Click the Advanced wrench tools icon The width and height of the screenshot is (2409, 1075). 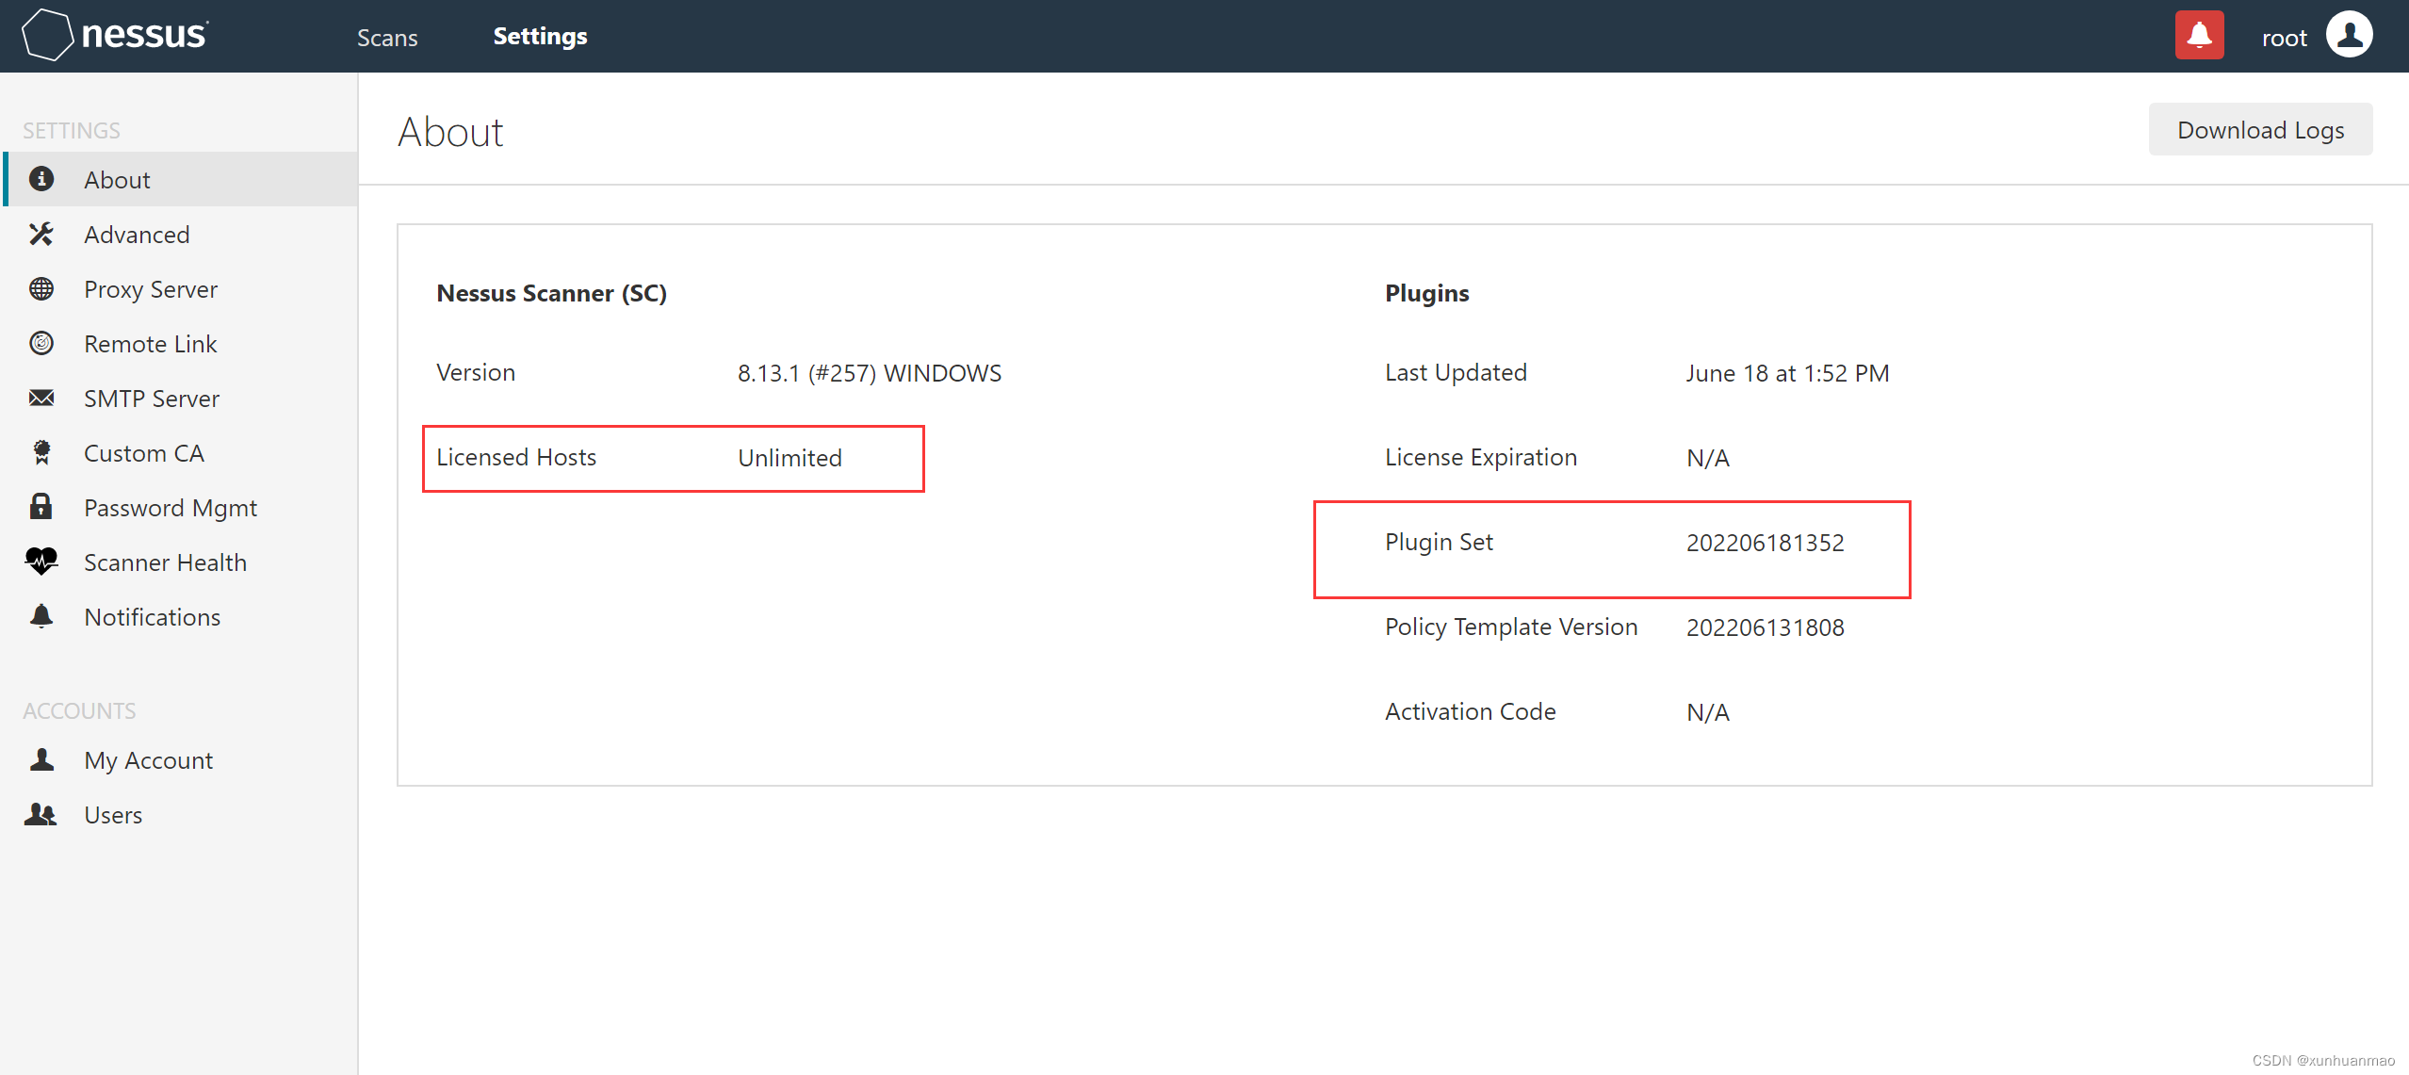point(41,234)
